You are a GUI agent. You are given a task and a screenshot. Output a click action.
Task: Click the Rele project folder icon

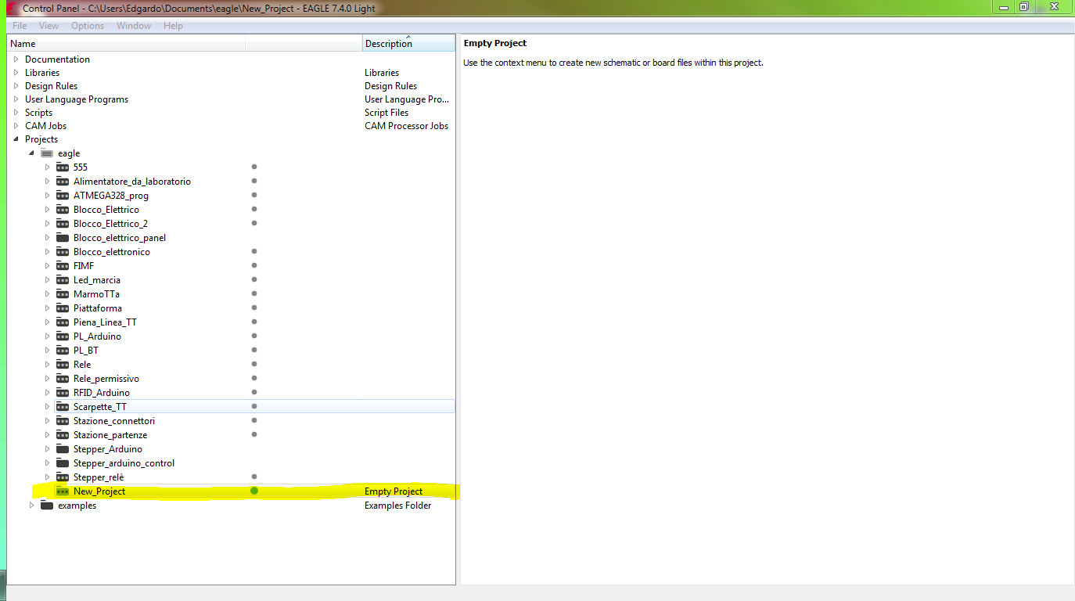coord(63,365)
